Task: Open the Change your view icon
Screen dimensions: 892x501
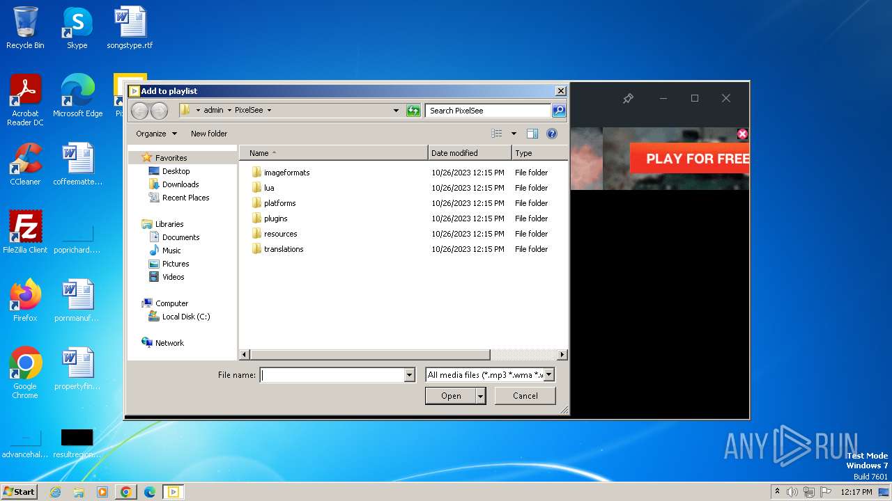Action: tap(497, 134)
